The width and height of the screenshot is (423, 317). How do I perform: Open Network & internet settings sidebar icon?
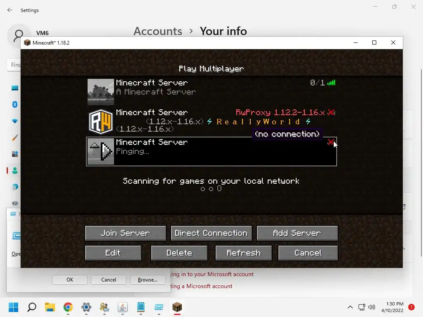tap(15, 121)
